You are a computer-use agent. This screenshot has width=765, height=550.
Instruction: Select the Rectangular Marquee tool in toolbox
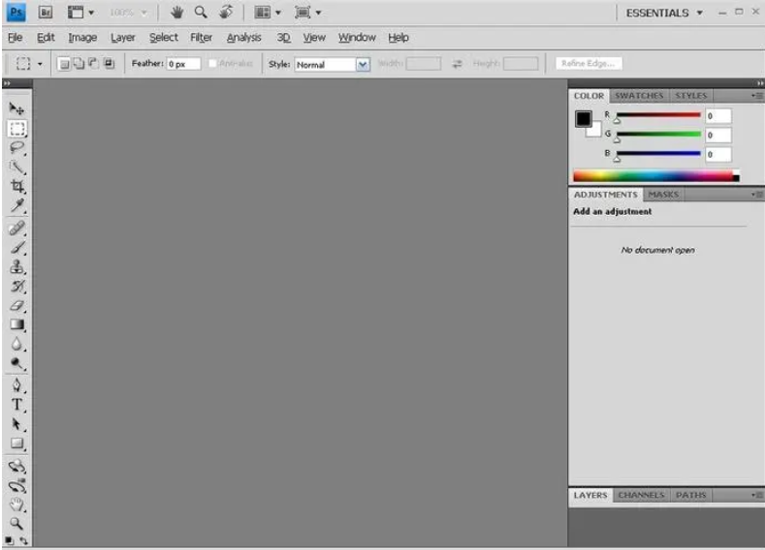(x=17, y=129)
